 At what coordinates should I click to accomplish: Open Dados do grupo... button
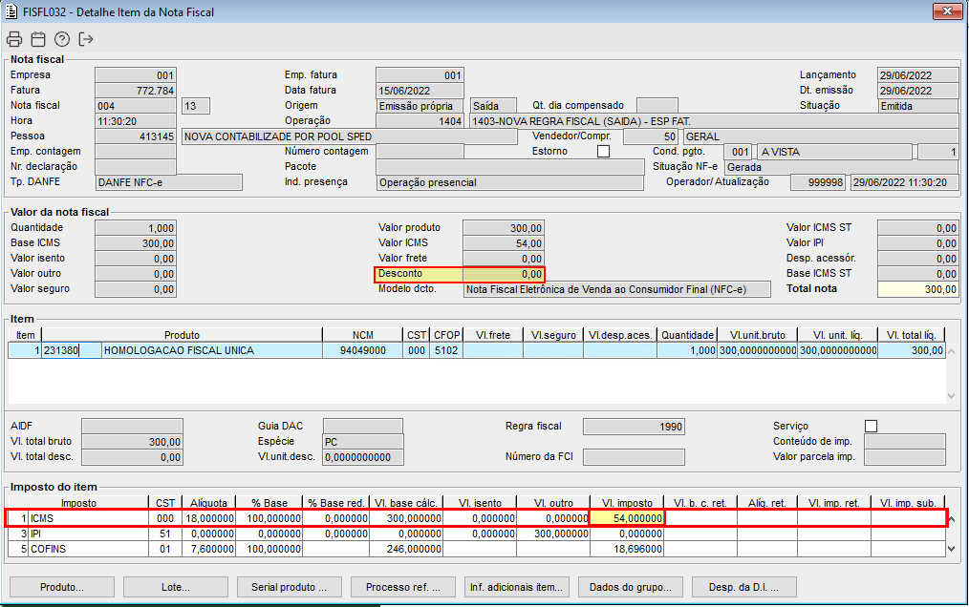(632, 586)
